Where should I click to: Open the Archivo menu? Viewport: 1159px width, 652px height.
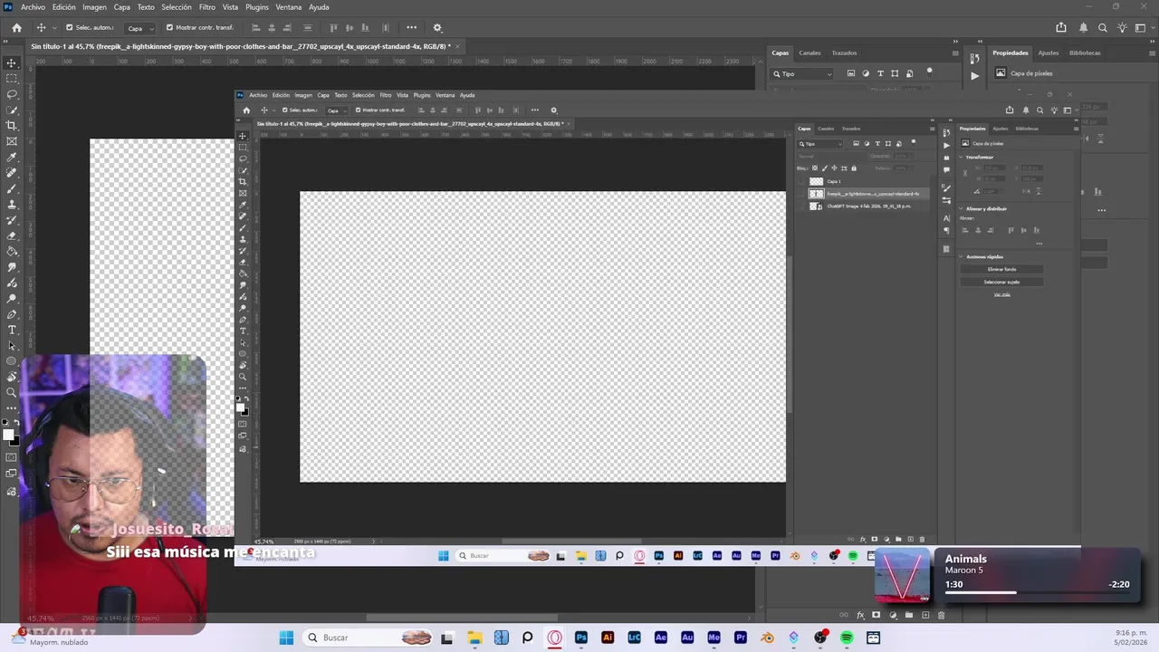click(33, 7)
